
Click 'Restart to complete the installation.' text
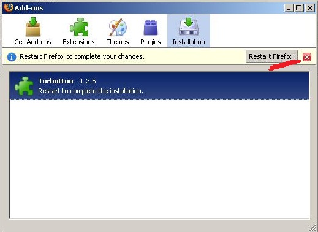pyautogui.click(x=91, y=91)
